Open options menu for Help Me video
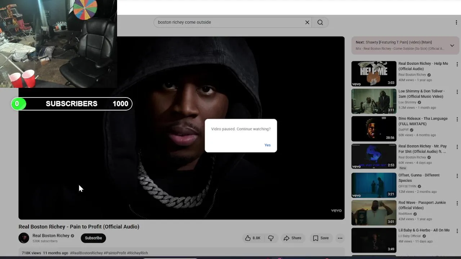This screenshot has height=259, width=461. click(x=457, y=64)
